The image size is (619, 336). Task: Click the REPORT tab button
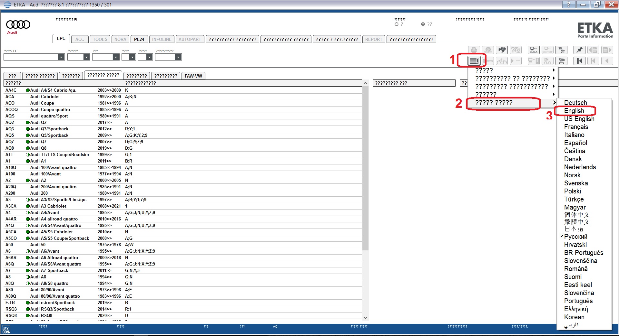(374, 39)
